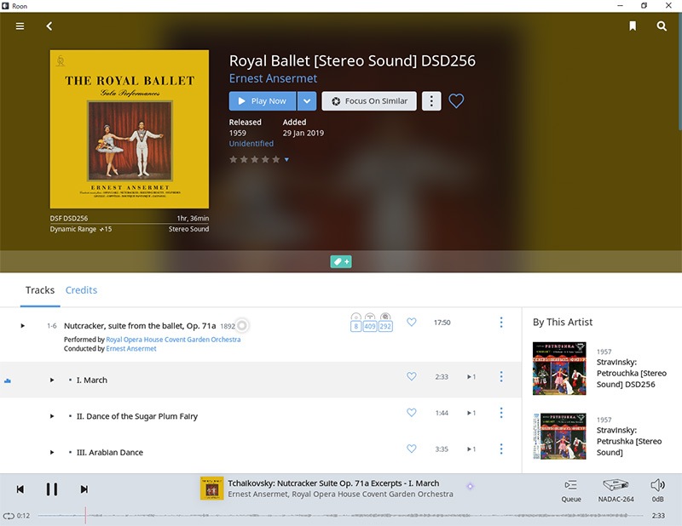Image resolution: width=682 pixels, height=526 pixels.
Task: Click the now playing title text in footer
Action: pyautogui.click(x=333, y=483)
